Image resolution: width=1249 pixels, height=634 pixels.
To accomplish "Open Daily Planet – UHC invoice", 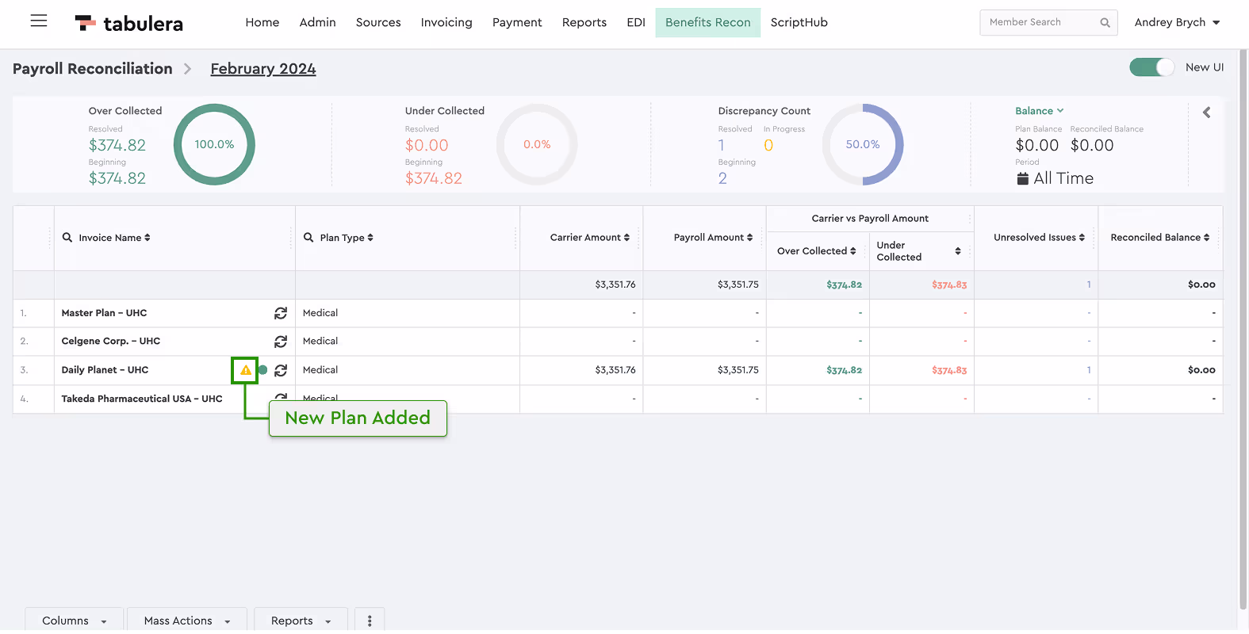I will click(x=105, y=370).
